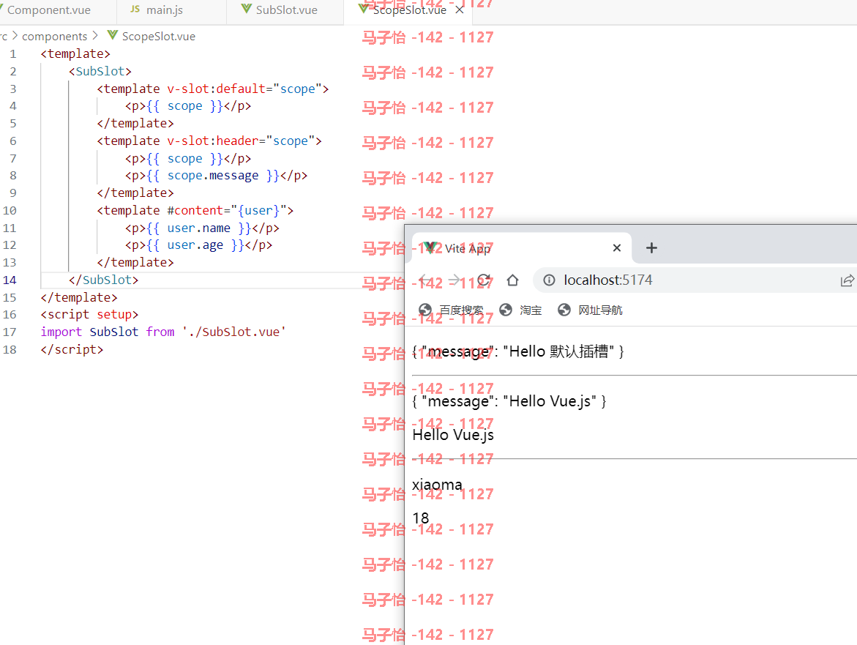857x645 pixels.
Task: Click the closing </SubSlot> tag line
Action: coord(103,280)
